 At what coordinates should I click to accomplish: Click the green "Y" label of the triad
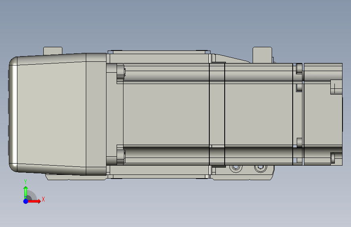(26, 182)
